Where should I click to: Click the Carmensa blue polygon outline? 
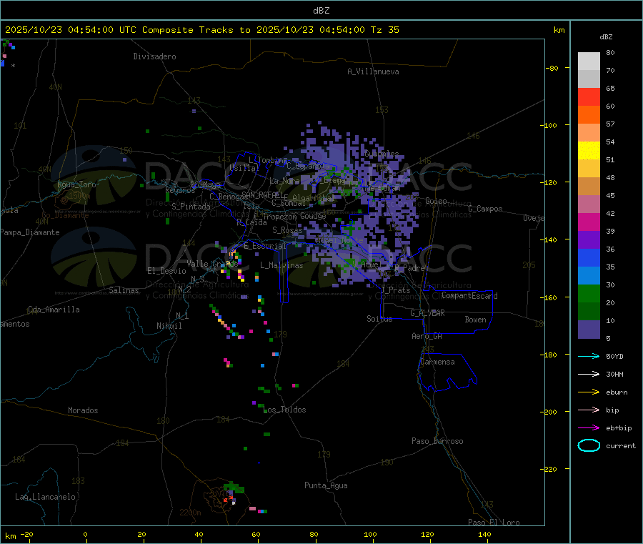coord(447,372)
